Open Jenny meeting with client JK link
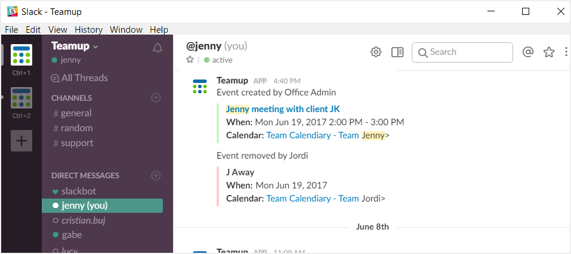 point(283,109)
